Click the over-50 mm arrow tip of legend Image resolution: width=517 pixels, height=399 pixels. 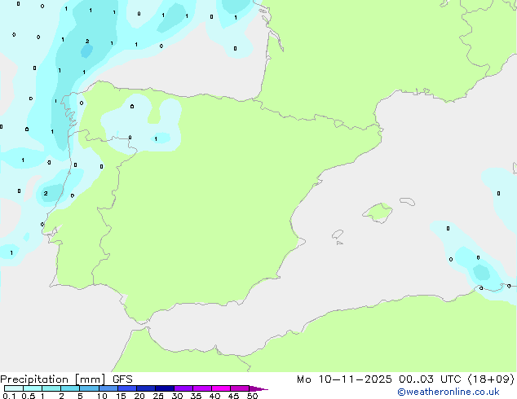[258, 388]
